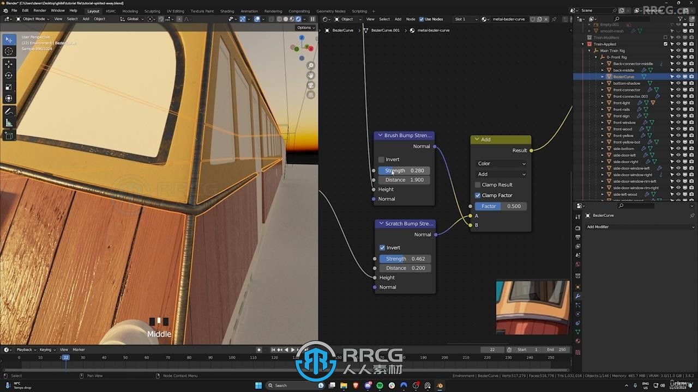
Task: Click the viewport pan hand gizmo
Action: 311,75
